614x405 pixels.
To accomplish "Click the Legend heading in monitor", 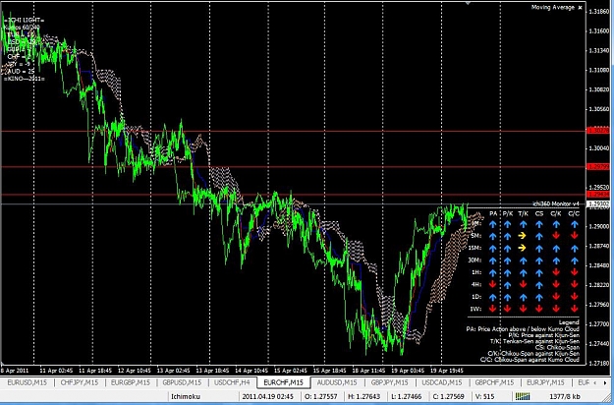I will click(568, 322).
